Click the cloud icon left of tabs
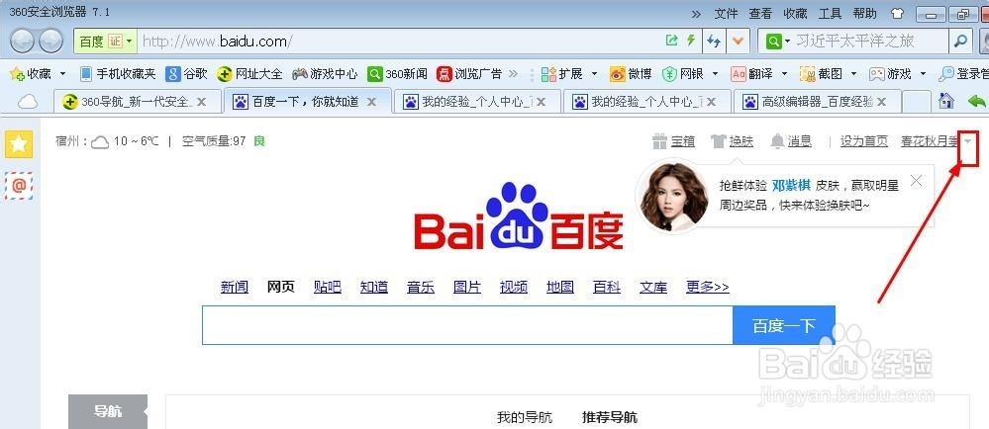This screenshot has height=429, width=989. (x=28, y=102)
